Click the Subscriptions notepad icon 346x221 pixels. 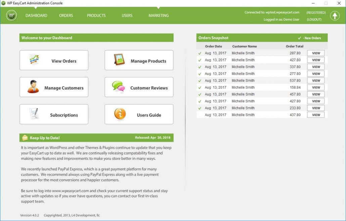pos(34,114)
